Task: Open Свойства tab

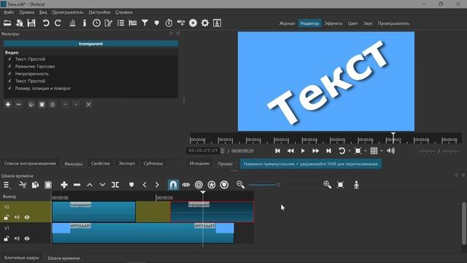Action: tap(101, 164)
